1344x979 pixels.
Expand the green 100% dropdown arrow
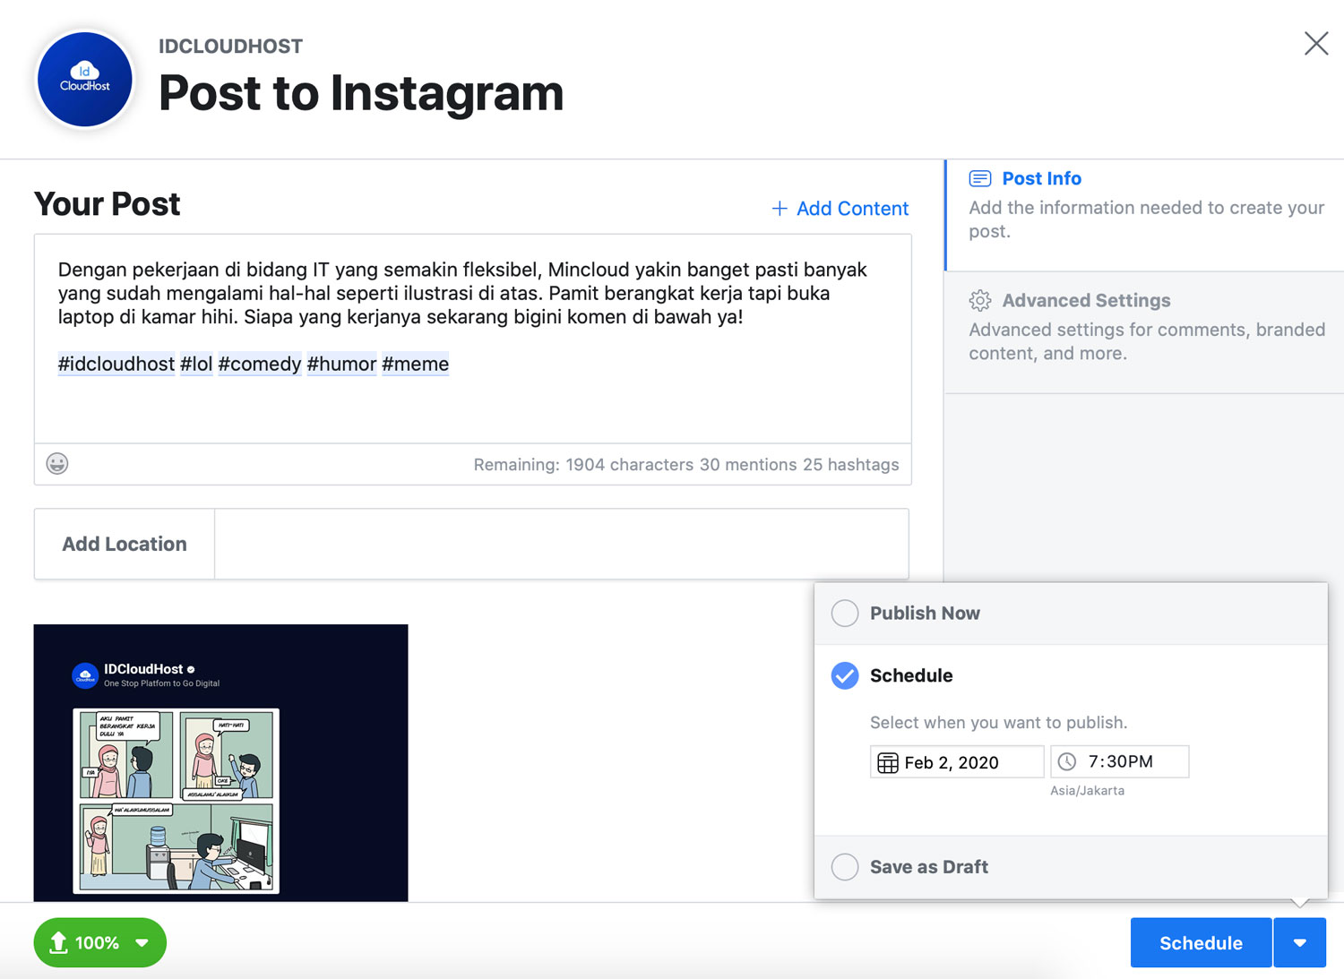click(x=141, y=942)
